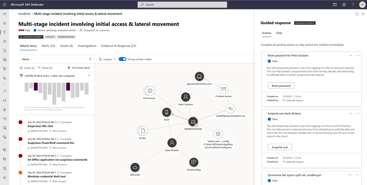
Task: Click the Office365 cloud node
Action: pyautogui.click(x=135, y=167)
